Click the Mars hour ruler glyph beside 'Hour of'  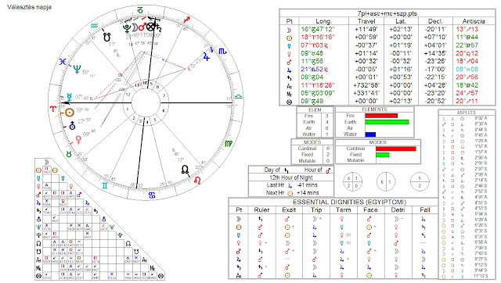click(x=328, y=170)
